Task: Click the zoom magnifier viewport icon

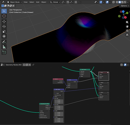Action: pos(127,22)
